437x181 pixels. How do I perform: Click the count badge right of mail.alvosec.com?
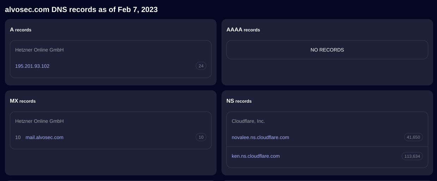[x=201, y=137]
